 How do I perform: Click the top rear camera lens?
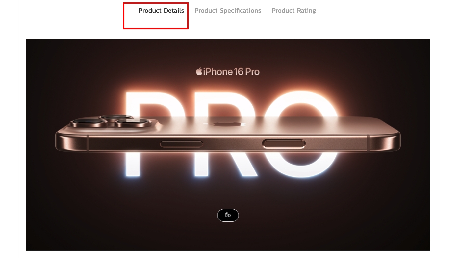coord(116,117)
